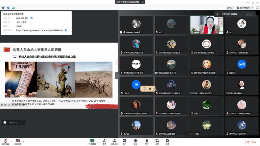260x146 pixels.
Task: Toggle full screen mode at top right
Action: click(x=257, y=8)
